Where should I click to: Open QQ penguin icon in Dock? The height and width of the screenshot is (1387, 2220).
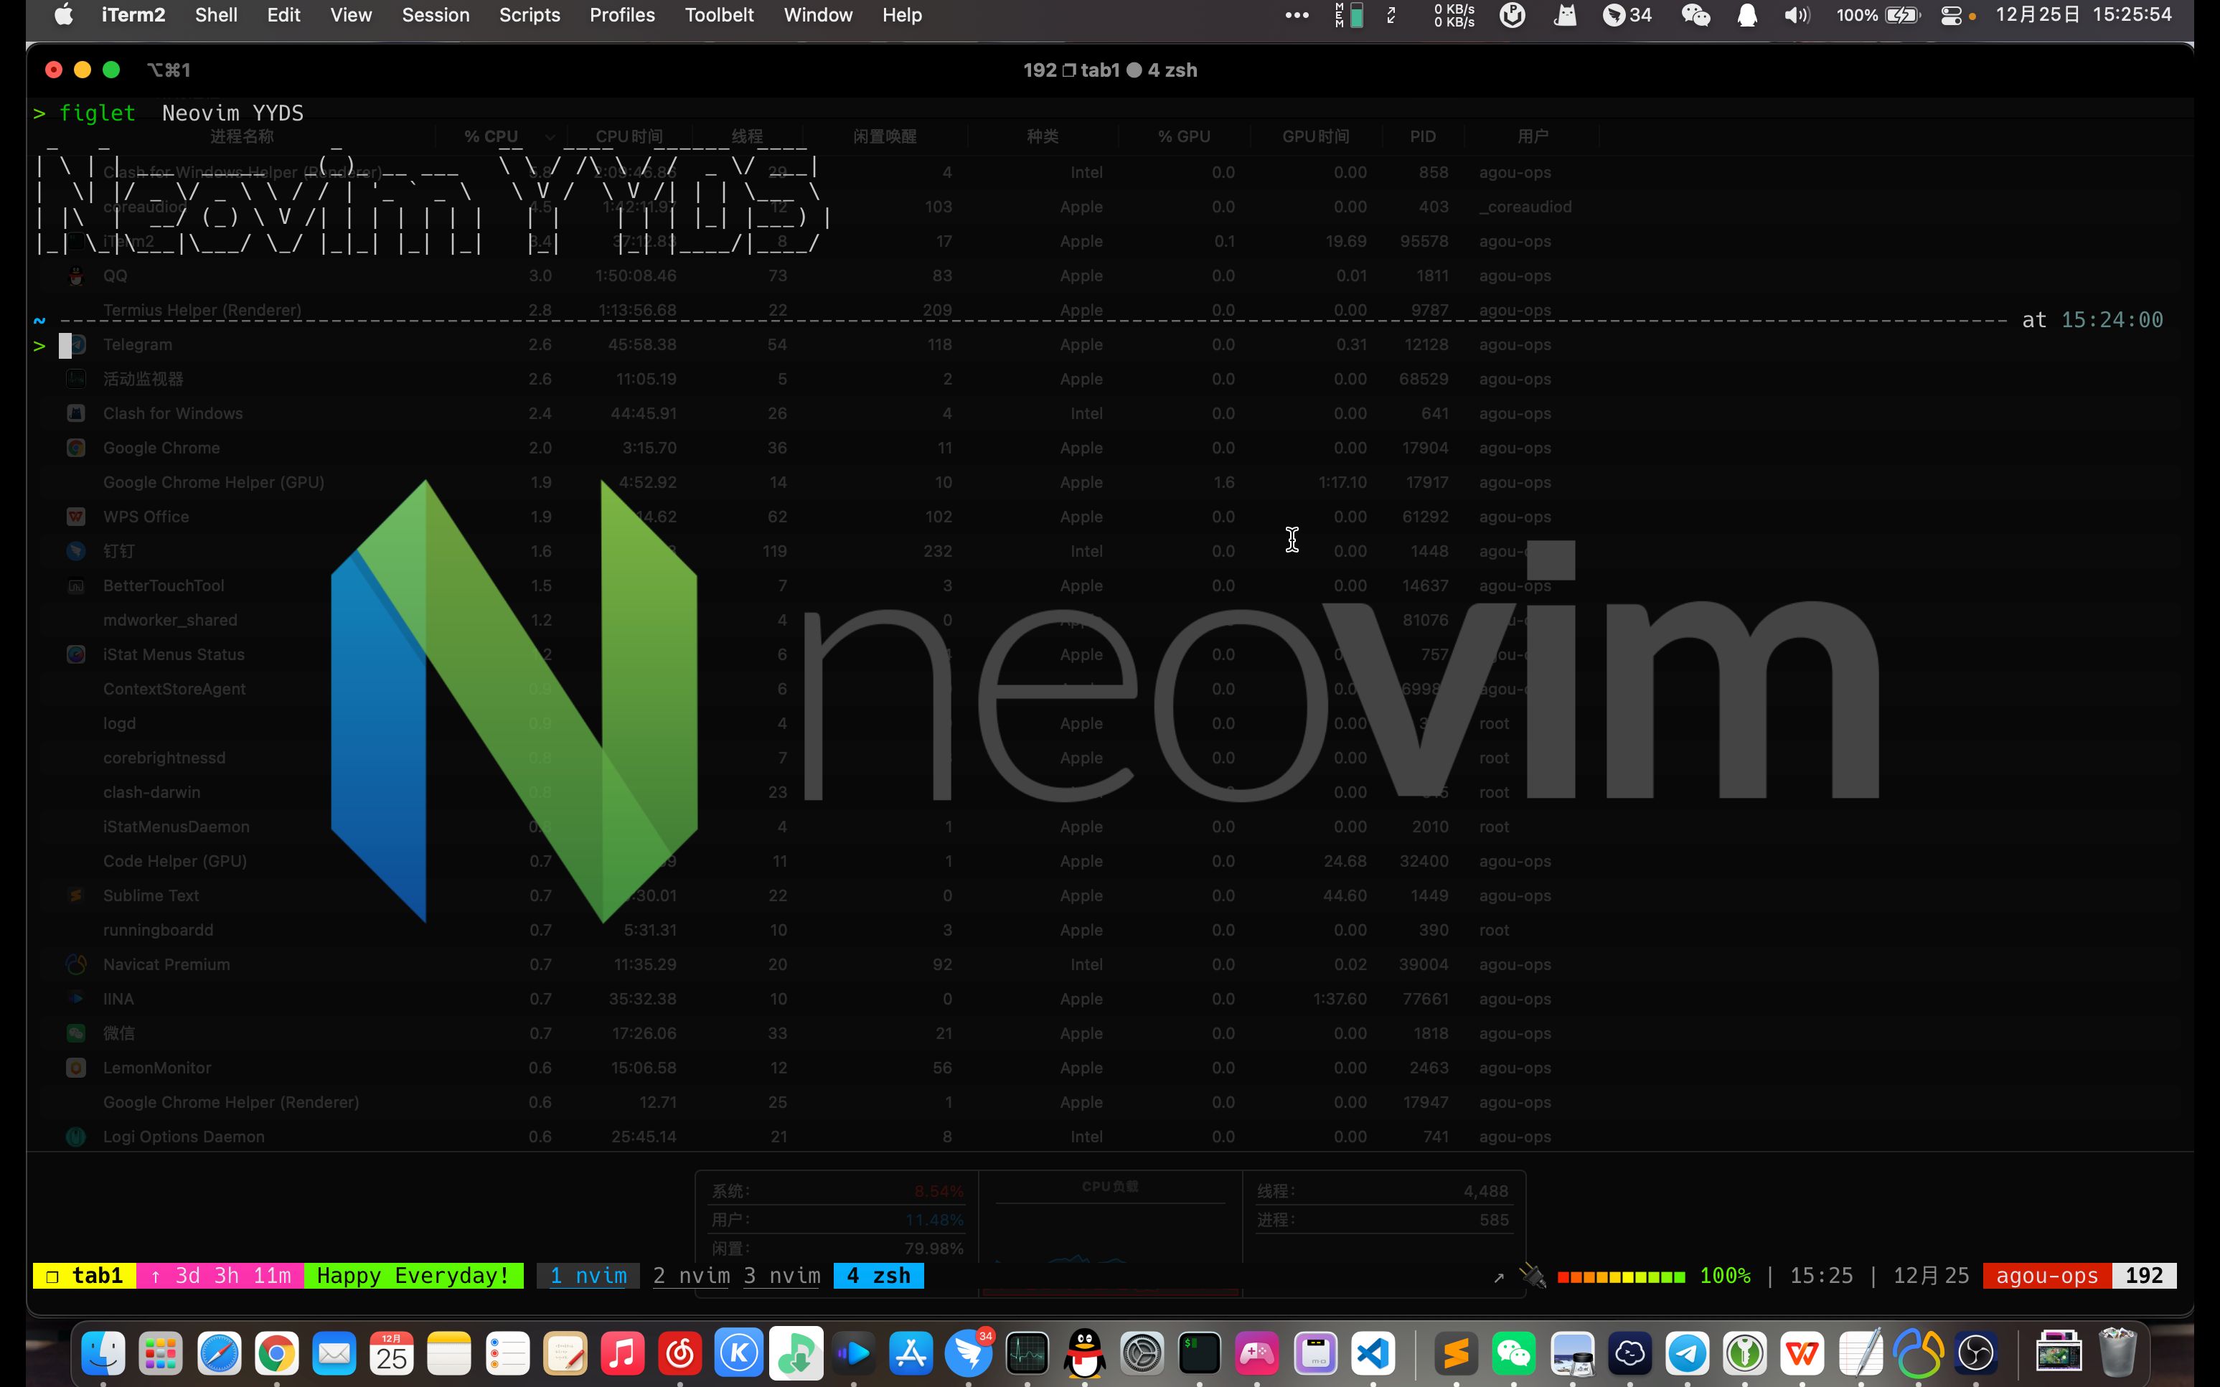(x=1084, y=1353)
